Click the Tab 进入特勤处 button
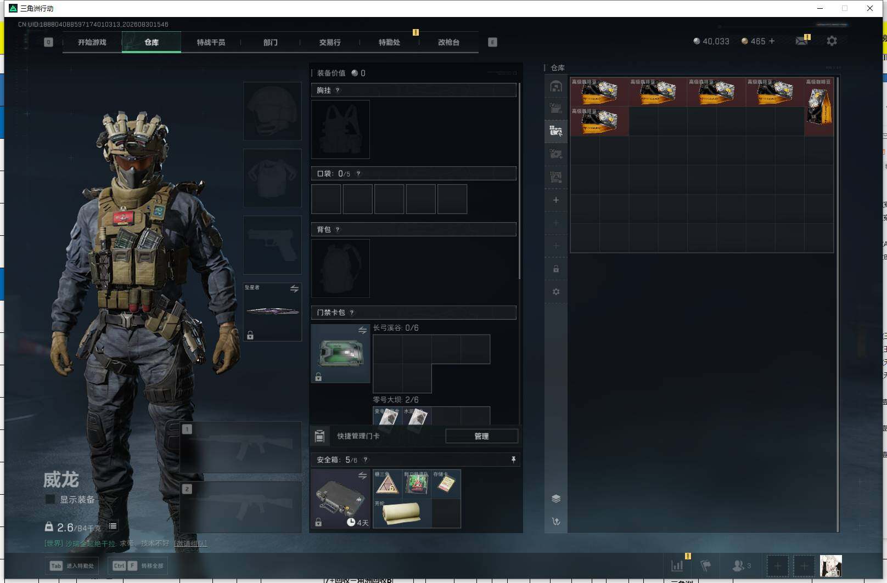 pyautogui.click(x=72, y=565)
